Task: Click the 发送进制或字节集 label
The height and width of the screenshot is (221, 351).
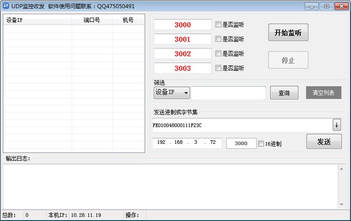Action: (175, 112)
